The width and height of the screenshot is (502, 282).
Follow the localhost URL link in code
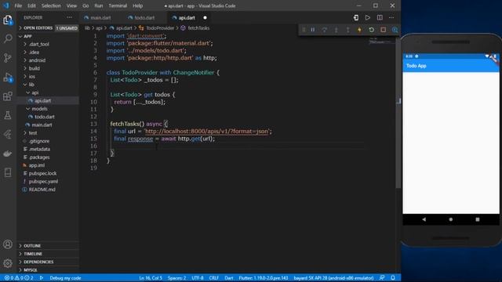point(206,131)
